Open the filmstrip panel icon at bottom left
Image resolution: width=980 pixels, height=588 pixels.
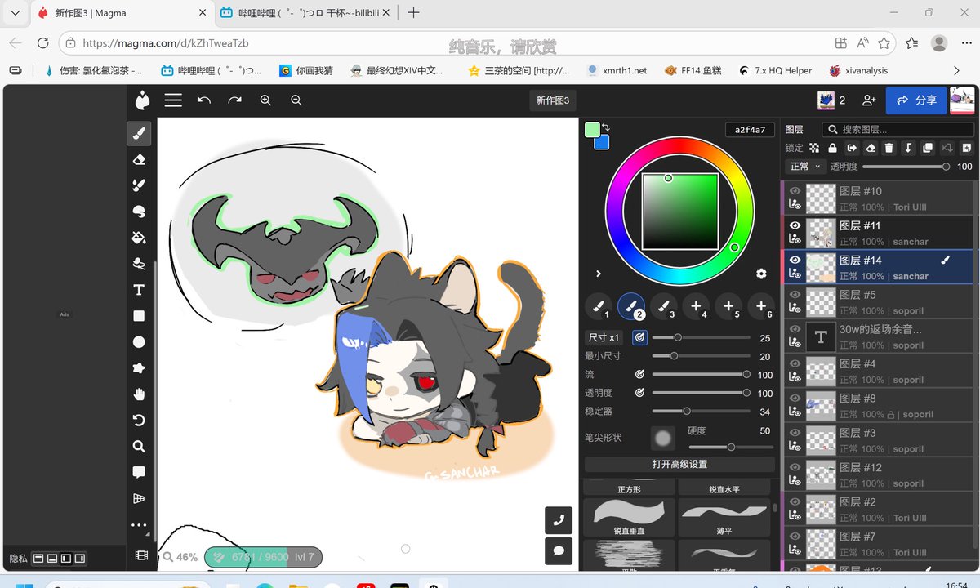[141, 555]
